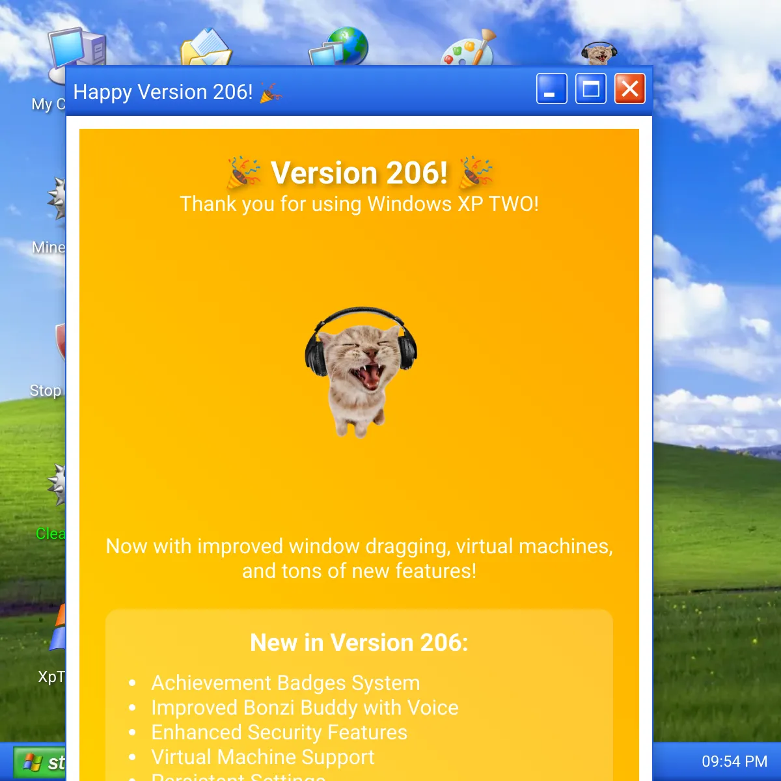Click the "New in Version 206:" heading
This screenshot has width=781, height=781.
point(359,642)
